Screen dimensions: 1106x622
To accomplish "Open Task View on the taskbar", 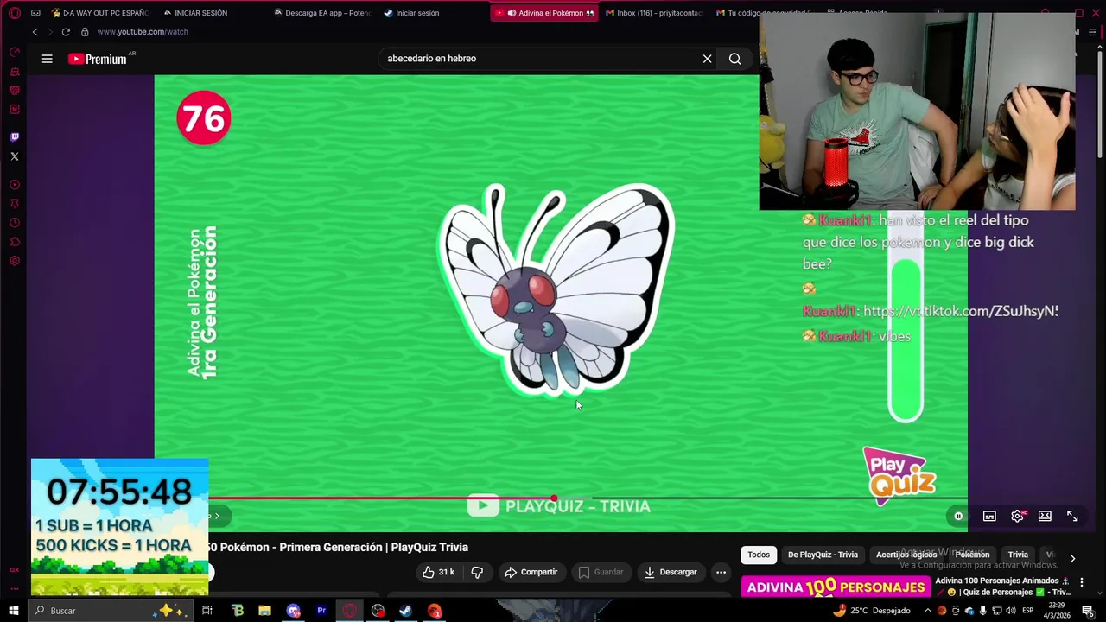I will 207,611.
